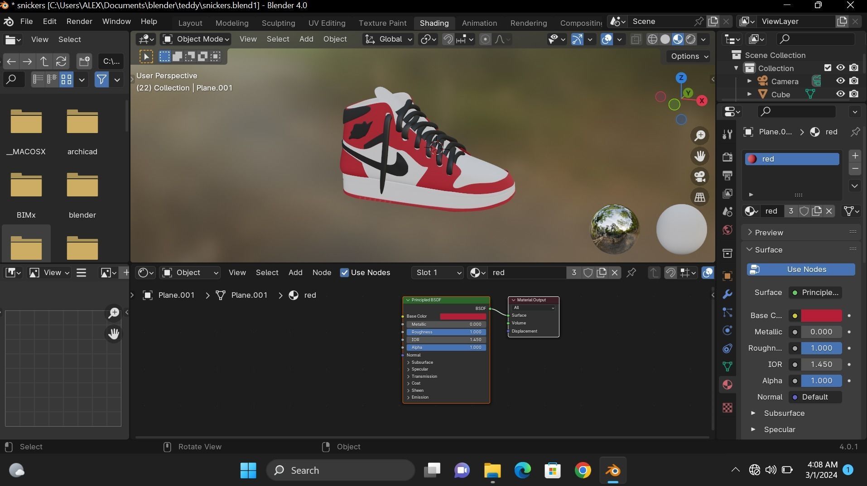
Task: Hide the Cube with its eye icon
Action: click(x=840, y=94)
